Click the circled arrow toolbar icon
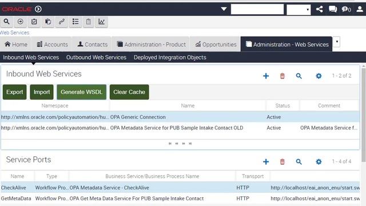Screen dimensions: 366x206 click(21, 22)
